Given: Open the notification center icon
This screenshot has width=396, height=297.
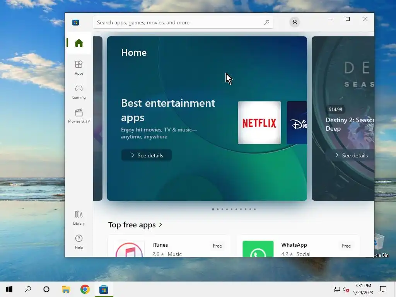Looking at the screenshot, I should [x=383, y=289].
